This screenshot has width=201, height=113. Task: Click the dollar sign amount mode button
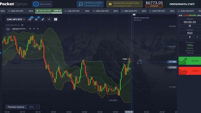coord(190,37)
